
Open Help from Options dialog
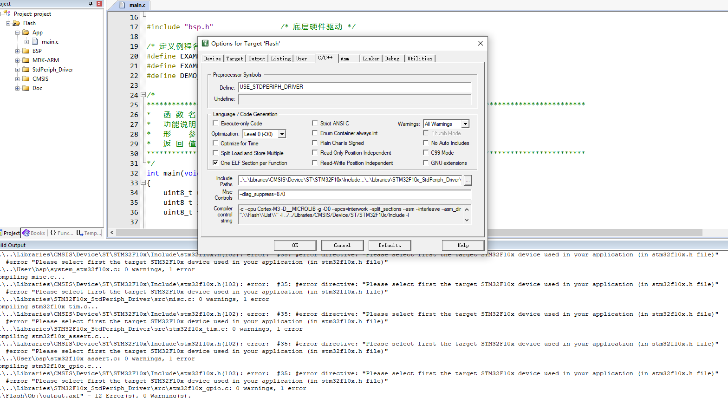(x=463, y=245)
